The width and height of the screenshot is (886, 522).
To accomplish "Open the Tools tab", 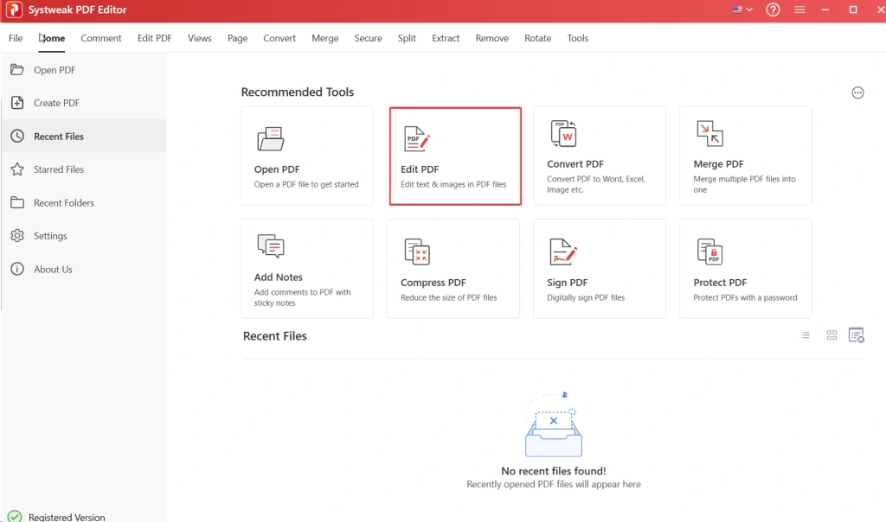I will 577,38.
